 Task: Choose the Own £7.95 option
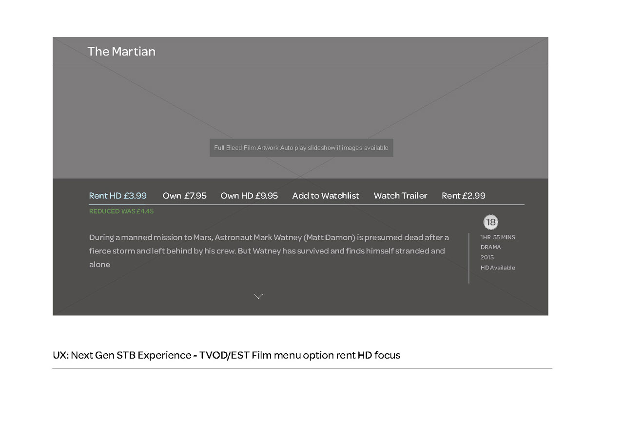[184, 195]
